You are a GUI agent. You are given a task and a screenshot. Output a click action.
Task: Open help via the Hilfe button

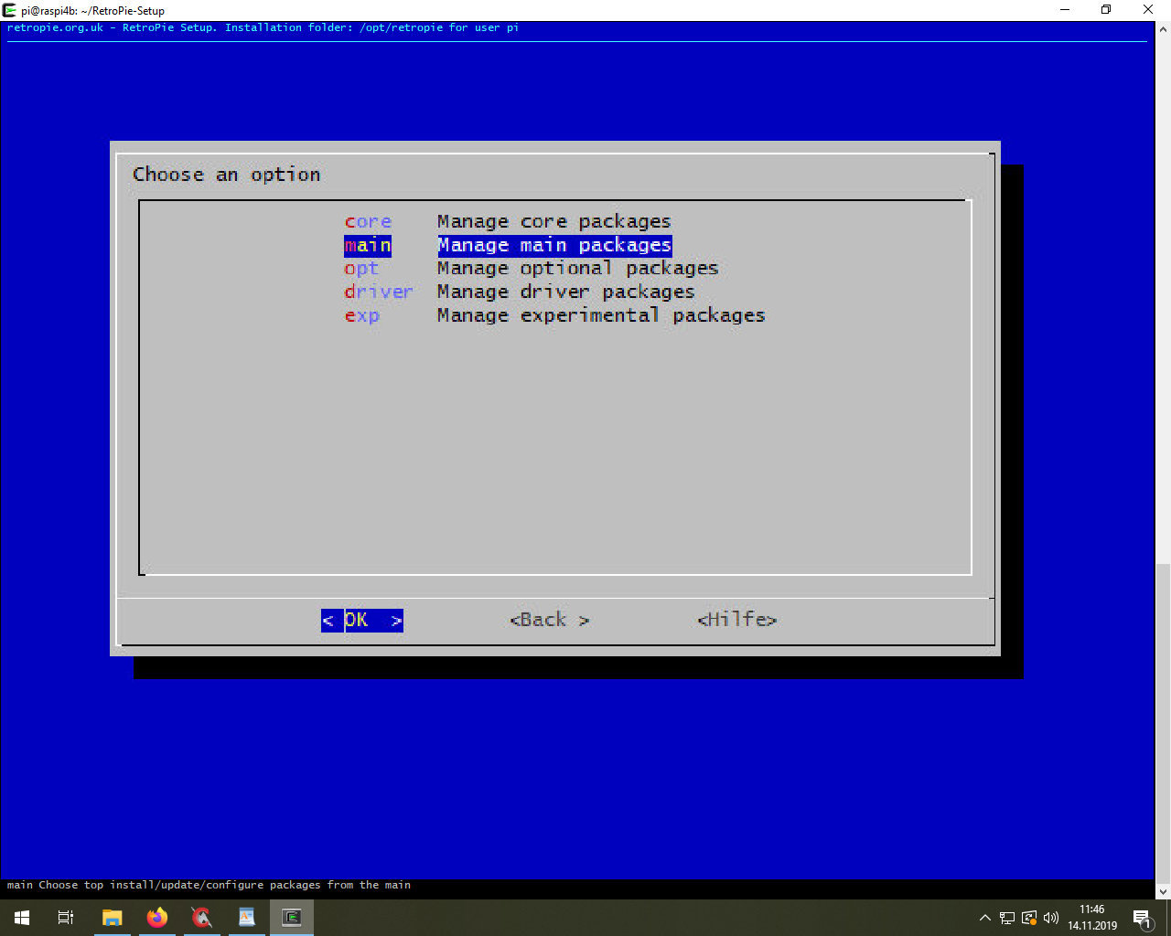pyautogui.click(x=737, y=620)
